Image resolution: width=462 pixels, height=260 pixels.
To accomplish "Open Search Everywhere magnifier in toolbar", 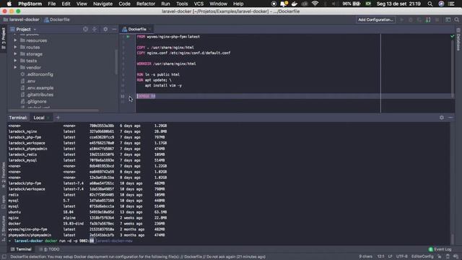I will tap(457, 19).
